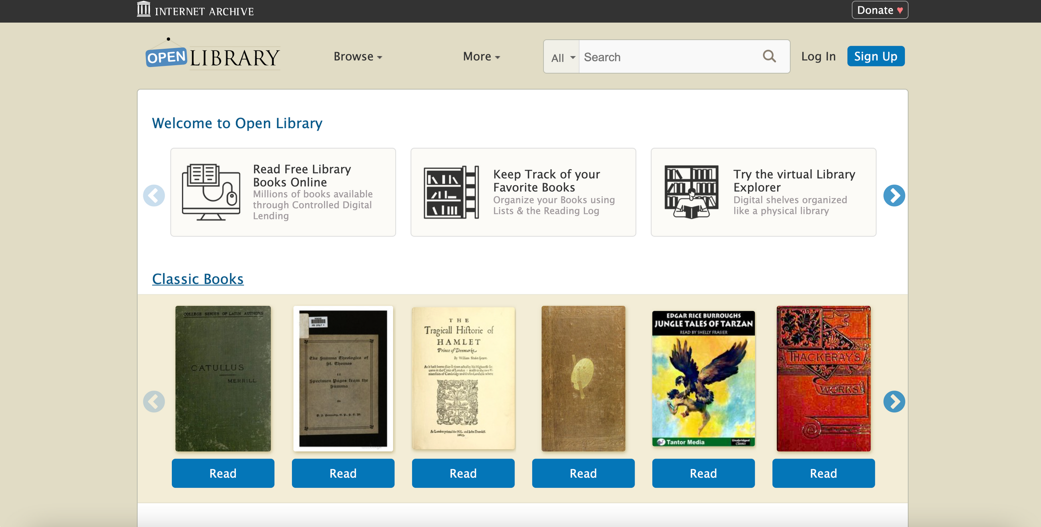Click the Internet Archive logo icon
Screen dimensions: 1041x527
coord(143,9)
